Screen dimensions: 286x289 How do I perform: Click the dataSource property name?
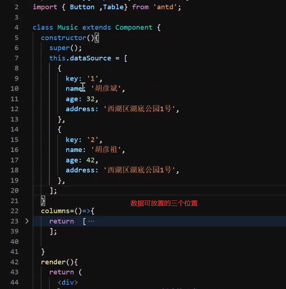point(90,58)
